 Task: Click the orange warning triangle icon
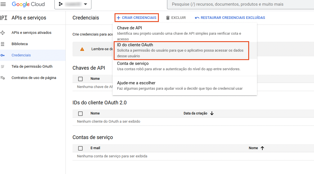pos(82,49)
